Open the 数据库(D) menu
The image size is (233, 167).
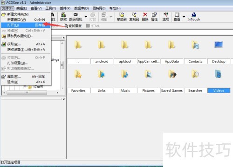tap(82, 8)
